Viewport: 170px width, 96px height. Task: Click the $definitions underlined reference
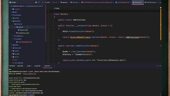[x=133, y=37]
